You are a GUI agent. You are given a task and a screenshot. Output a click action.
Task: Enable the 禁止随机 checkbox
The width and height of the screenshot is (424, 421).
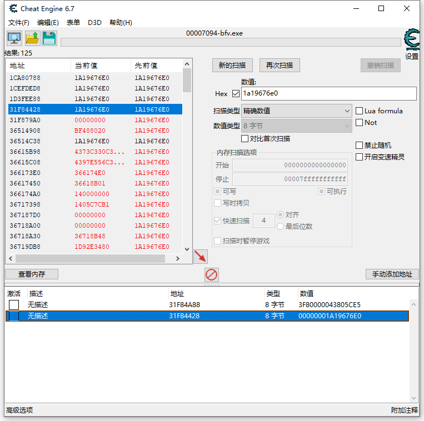click(359, 146)
